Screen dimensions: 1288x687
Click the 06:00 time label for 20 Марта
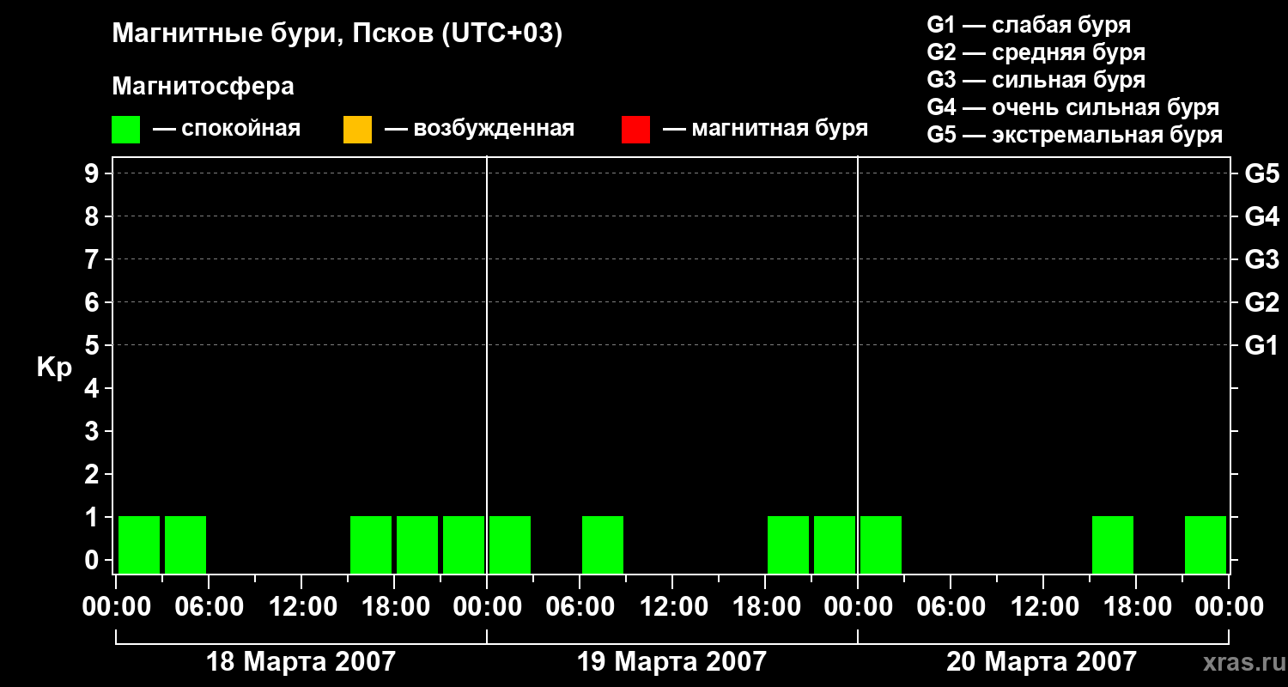[950, 607]
